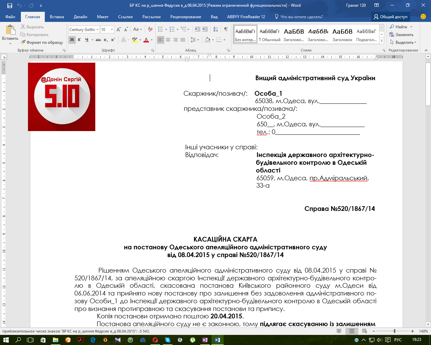The height and width of the screenshot is (345, 431).
Task: Align text to the left
Action: click(161, 40)
